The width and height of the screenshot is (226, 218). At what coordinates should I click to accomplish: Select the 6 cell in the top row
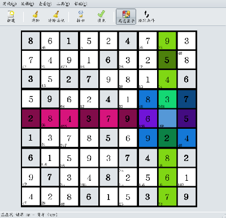click(50, 41)
